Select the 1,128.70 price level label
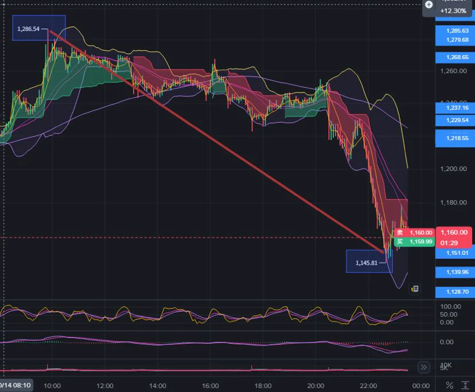This screenshot has width=475, height=392. pos(455,292)
